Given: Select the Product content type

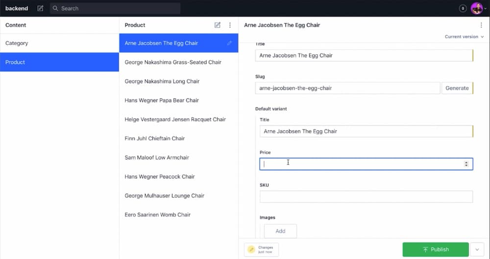Looking at the screenshot, I should 59,62.
